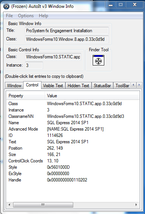Select the ClassnameNN row

73,116
